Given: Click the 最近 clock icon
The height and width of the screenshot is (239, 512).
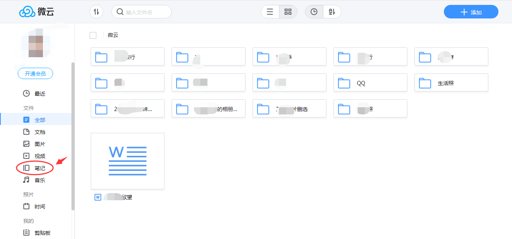Looking at the screenshot, I should [x=26, y=93].
